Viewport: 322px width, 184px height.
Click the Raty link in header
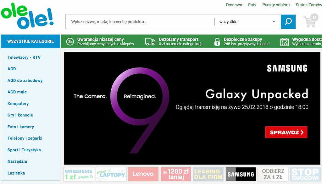tap(252, 5)
